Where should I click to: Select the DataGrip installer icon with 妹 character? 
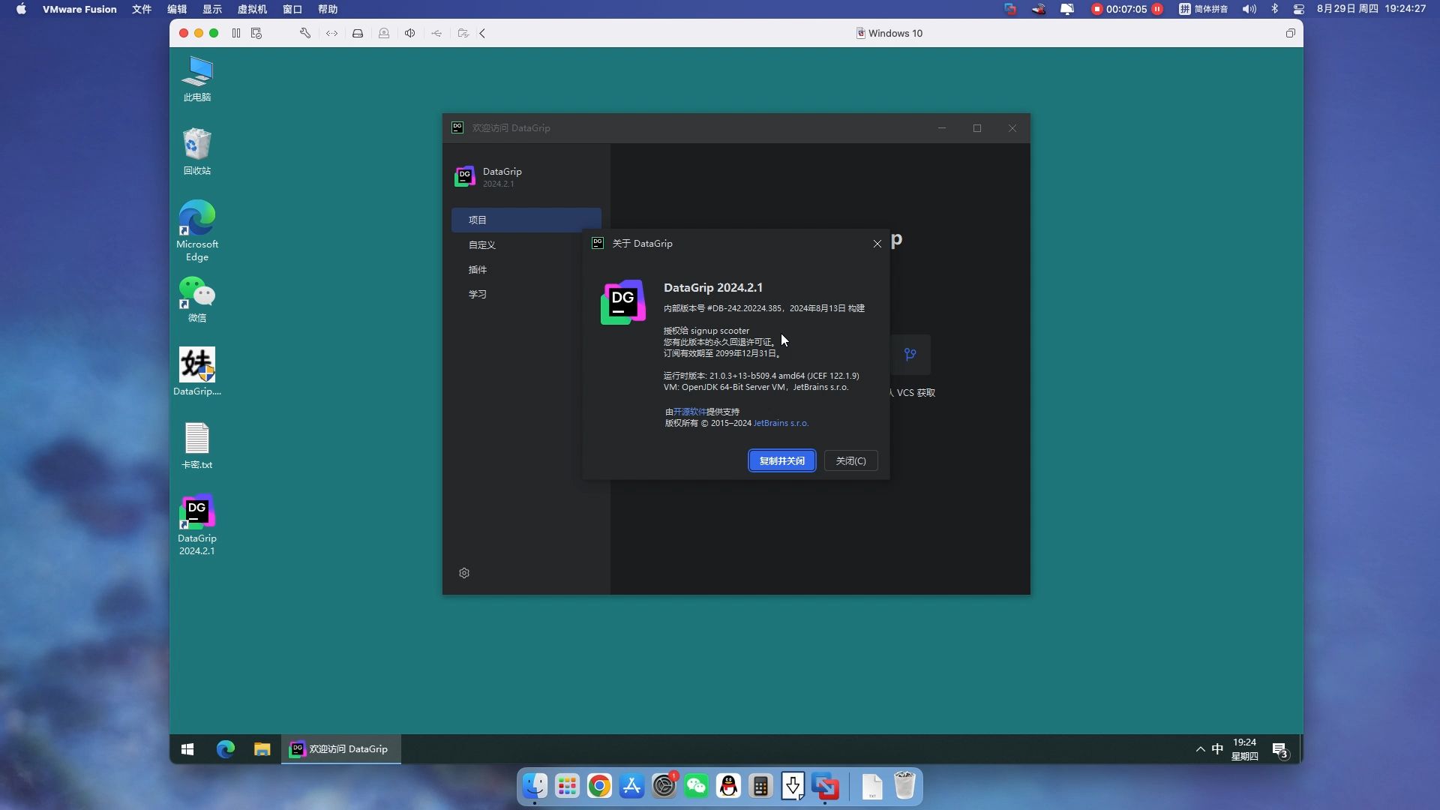pos(197,371)
